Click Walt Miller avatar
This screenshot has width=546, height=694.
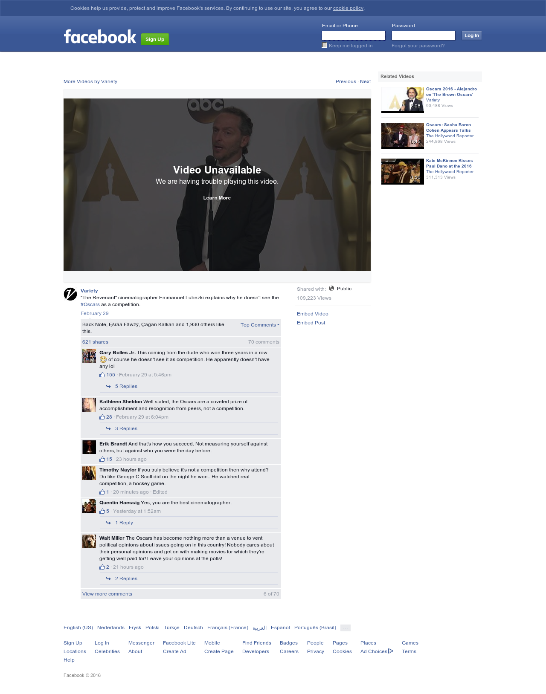pyautogui.click(x=89, y=541)
